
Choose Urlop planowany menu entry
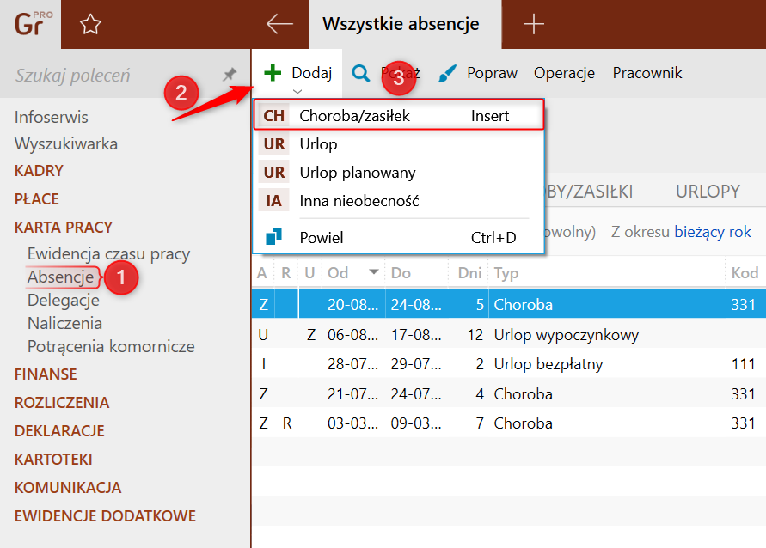point(399,173)
